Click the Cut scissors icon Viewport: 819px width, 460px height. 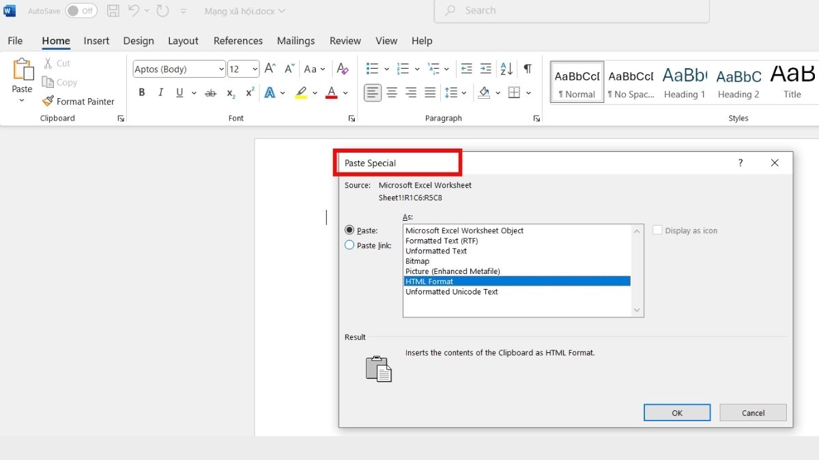coord(48,63)
